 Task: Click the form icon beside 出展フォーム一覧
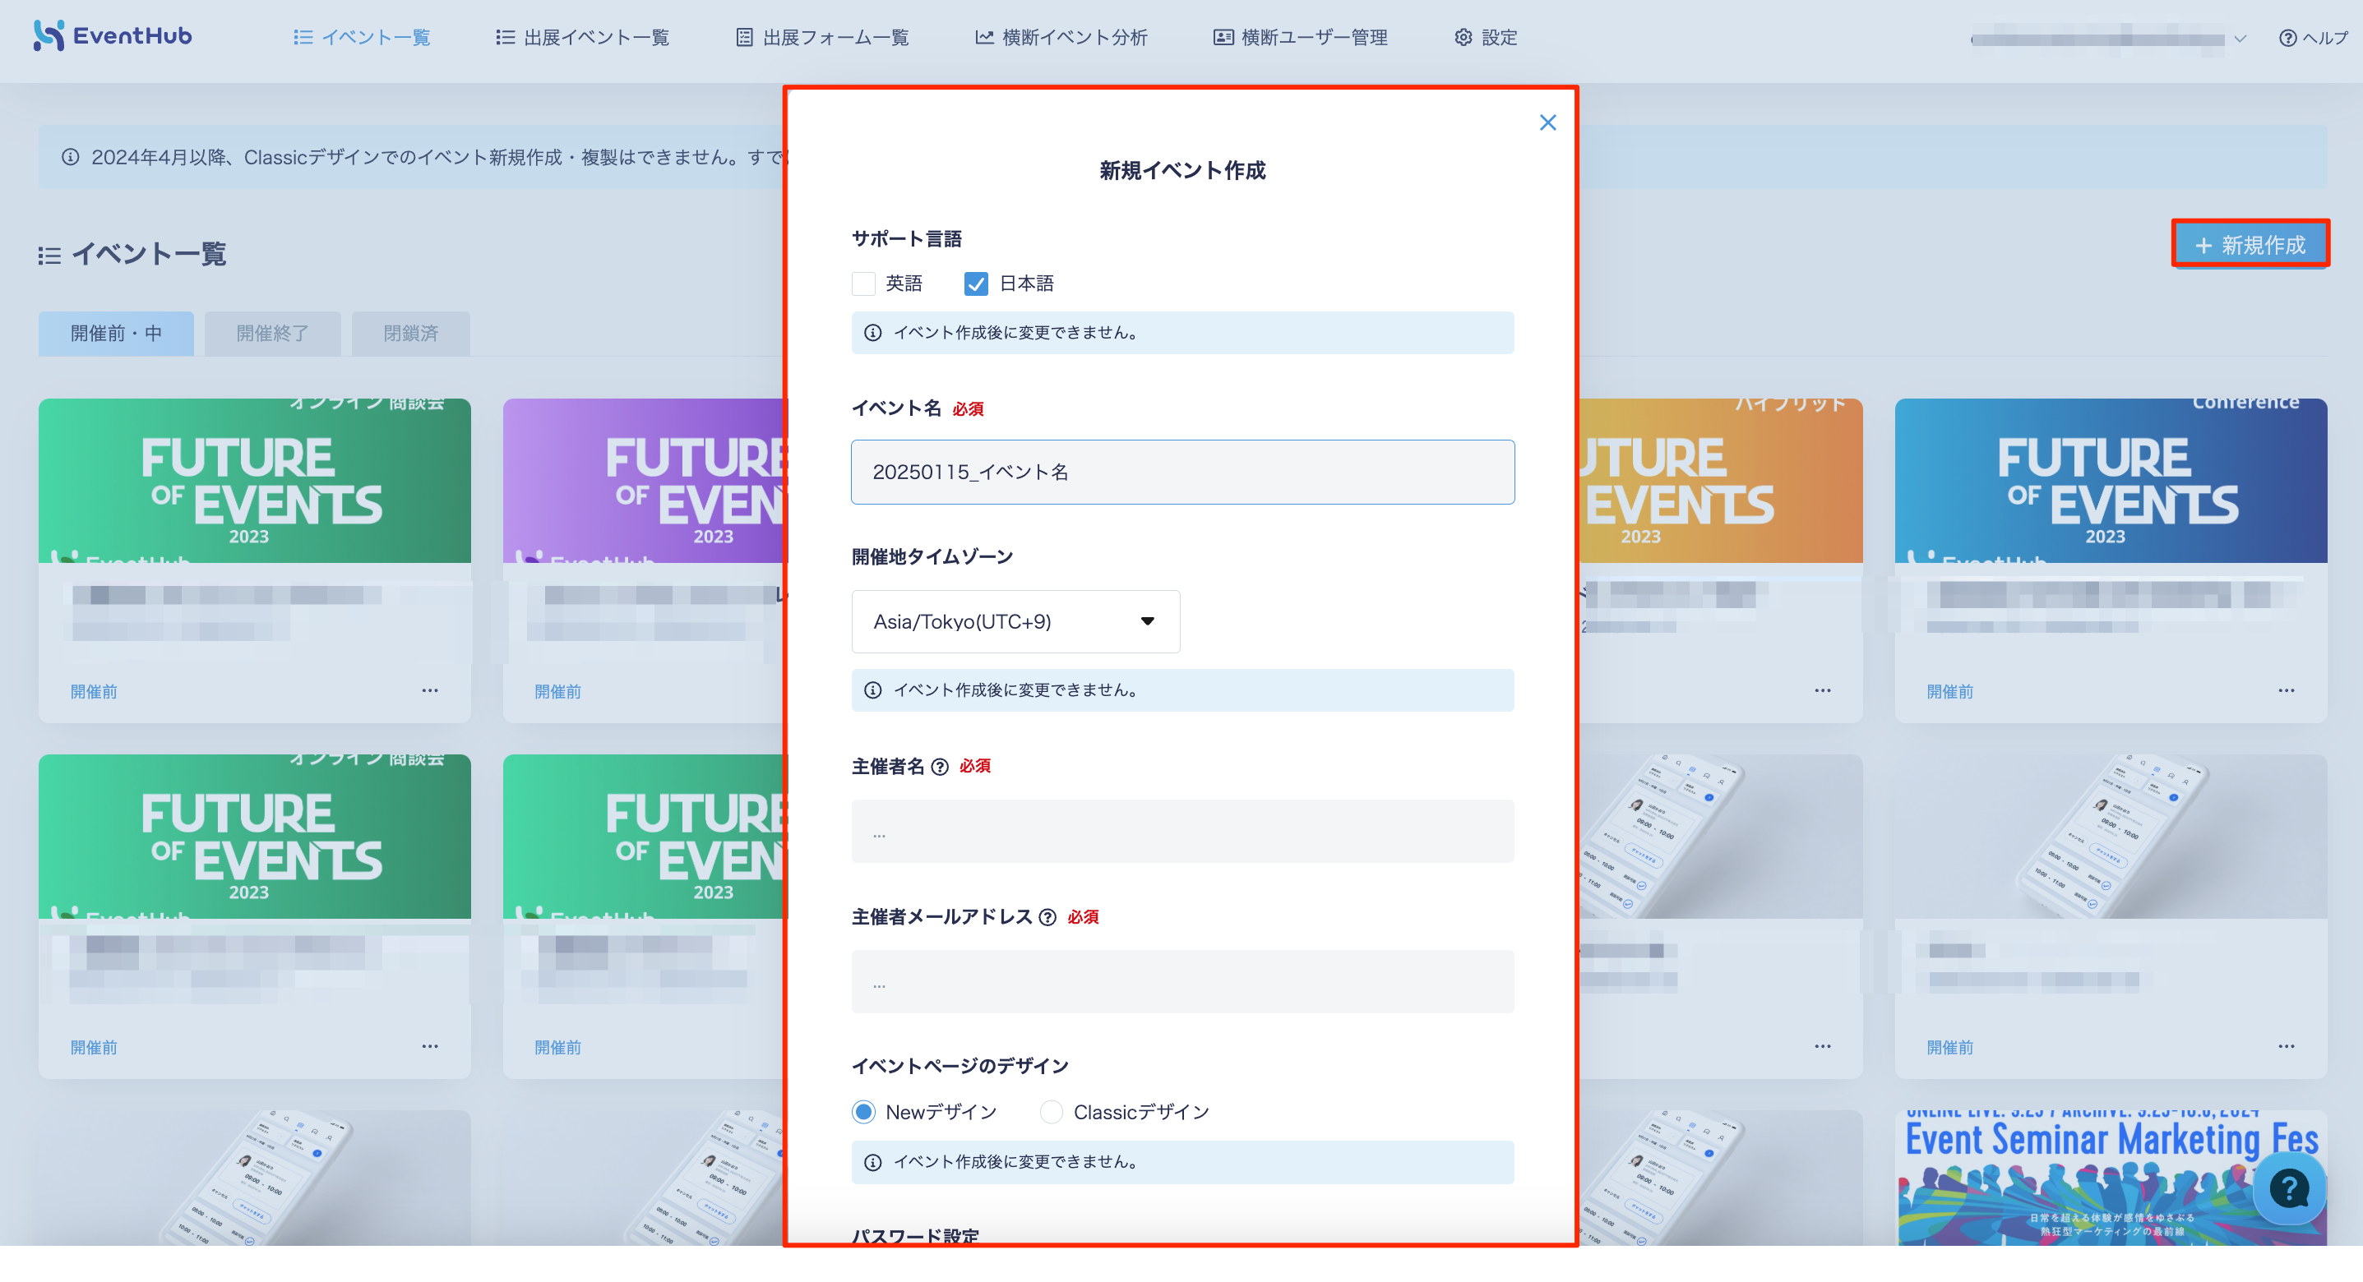tap(744, 38)
